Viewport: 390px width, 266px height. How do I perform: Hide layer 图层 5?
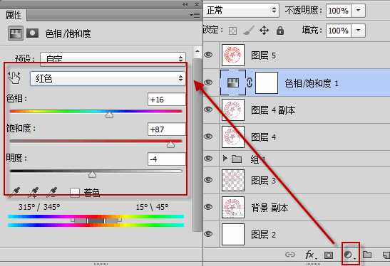click(x=208, y=55)
